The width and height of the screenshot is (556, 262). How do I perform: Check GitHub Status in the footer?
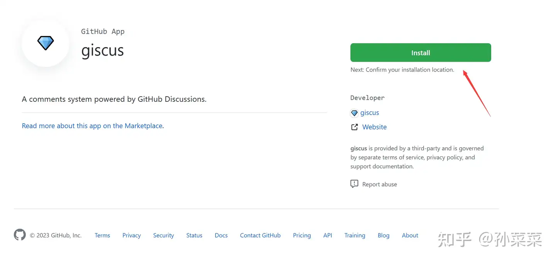point(194,235)
